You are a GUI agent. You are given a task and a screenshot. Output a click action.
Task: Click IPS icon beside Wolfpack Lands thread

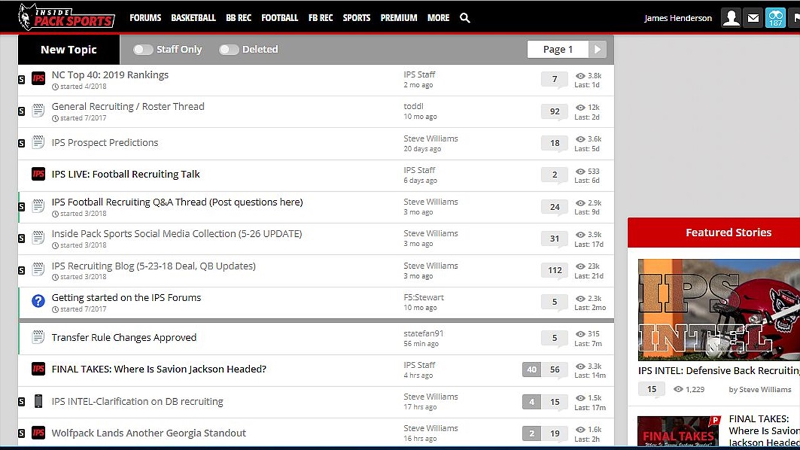[x=38, y=432]
